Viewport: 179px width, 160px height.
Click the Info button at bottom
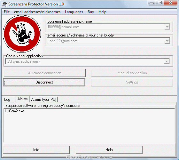[36, 150]
